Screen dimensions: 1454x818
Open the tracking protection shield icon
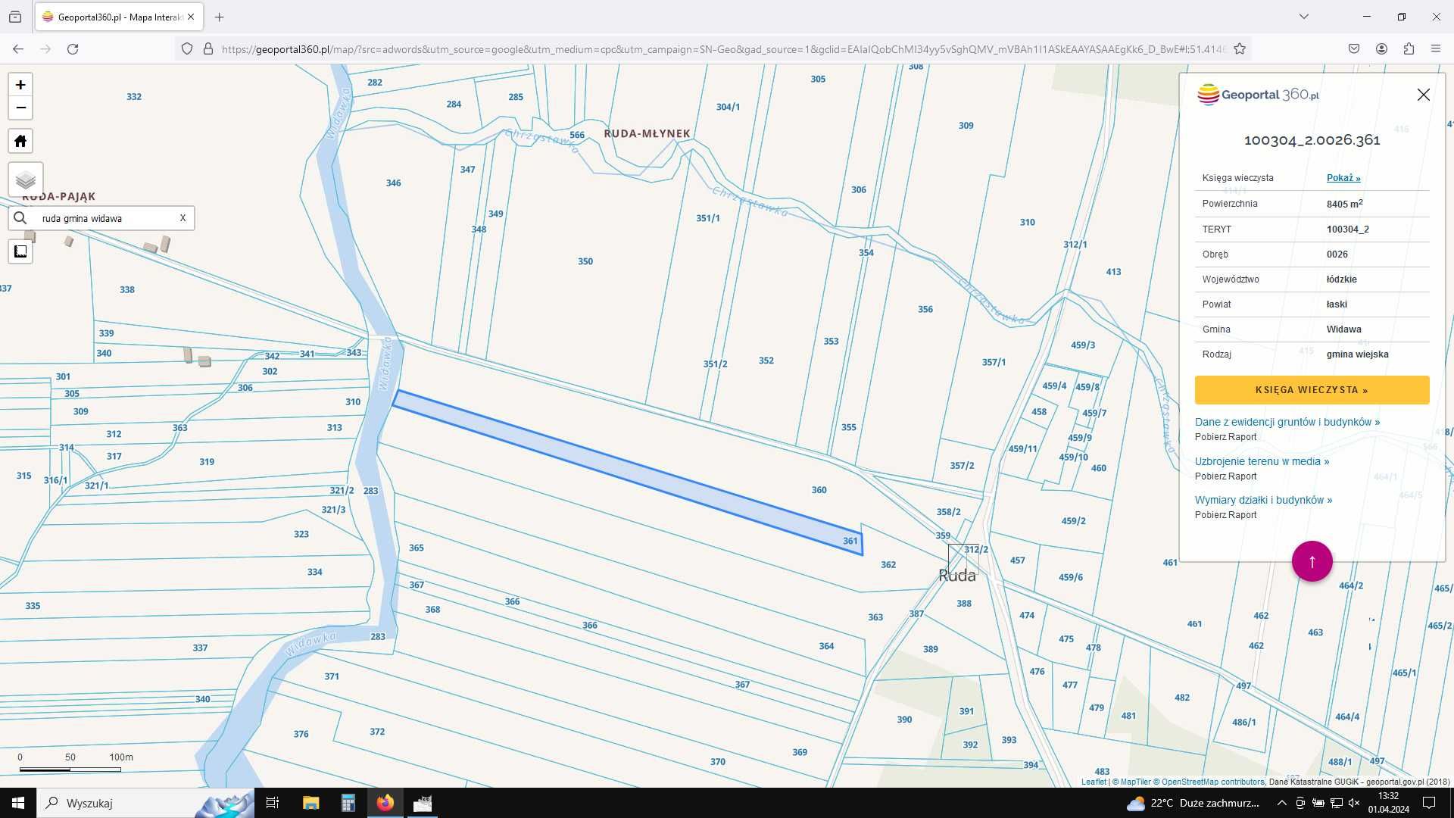pyautogui.click(x=187, y=49)
